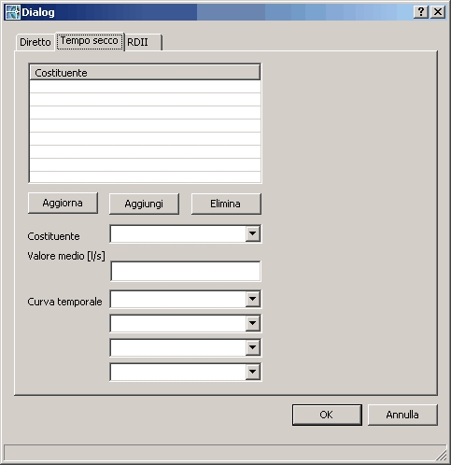
Task: Open the third Curva temporale dropdown
Action: click(253, 347)
